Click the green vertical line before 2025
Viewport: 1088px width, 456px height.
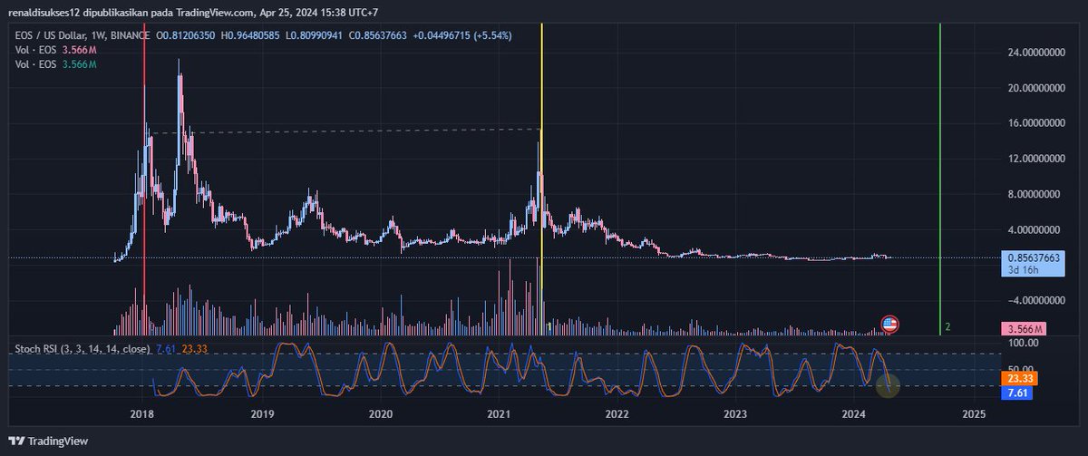940,181
